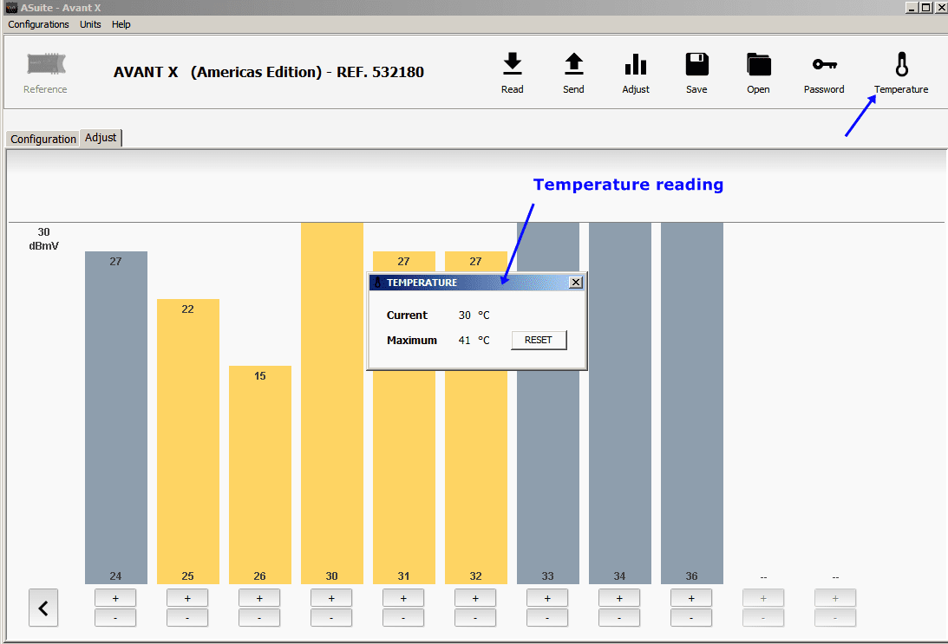Select the Adjust tab
Screen dimensions: 948x644
pyautogui.click(x=101, y=138)
